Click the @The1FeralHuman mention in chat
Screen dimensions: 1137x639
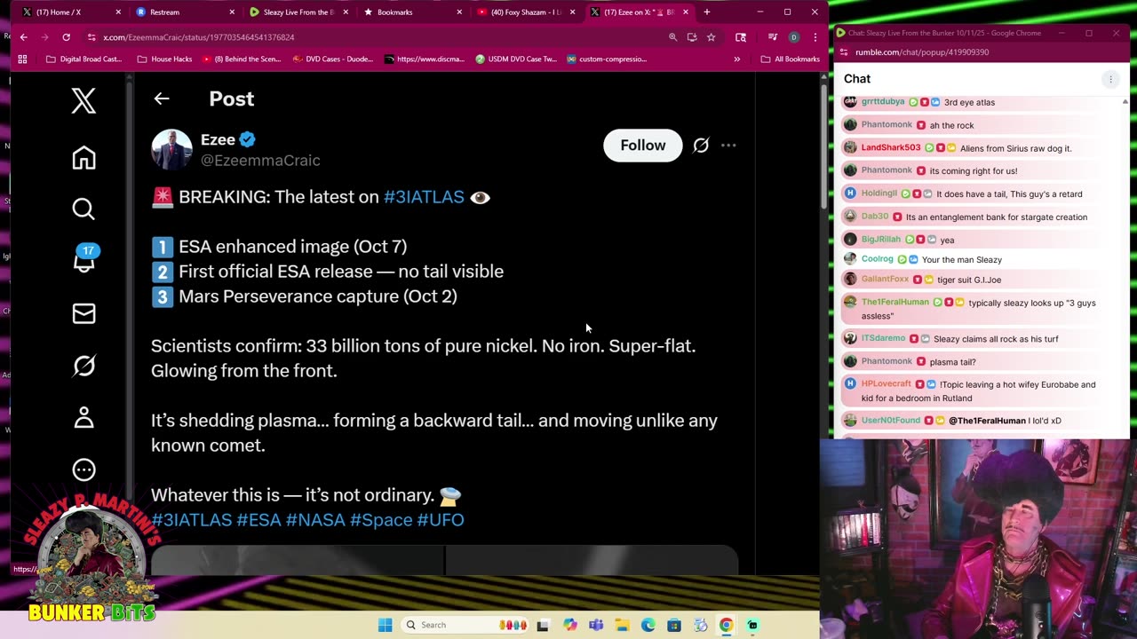(986, 421)
